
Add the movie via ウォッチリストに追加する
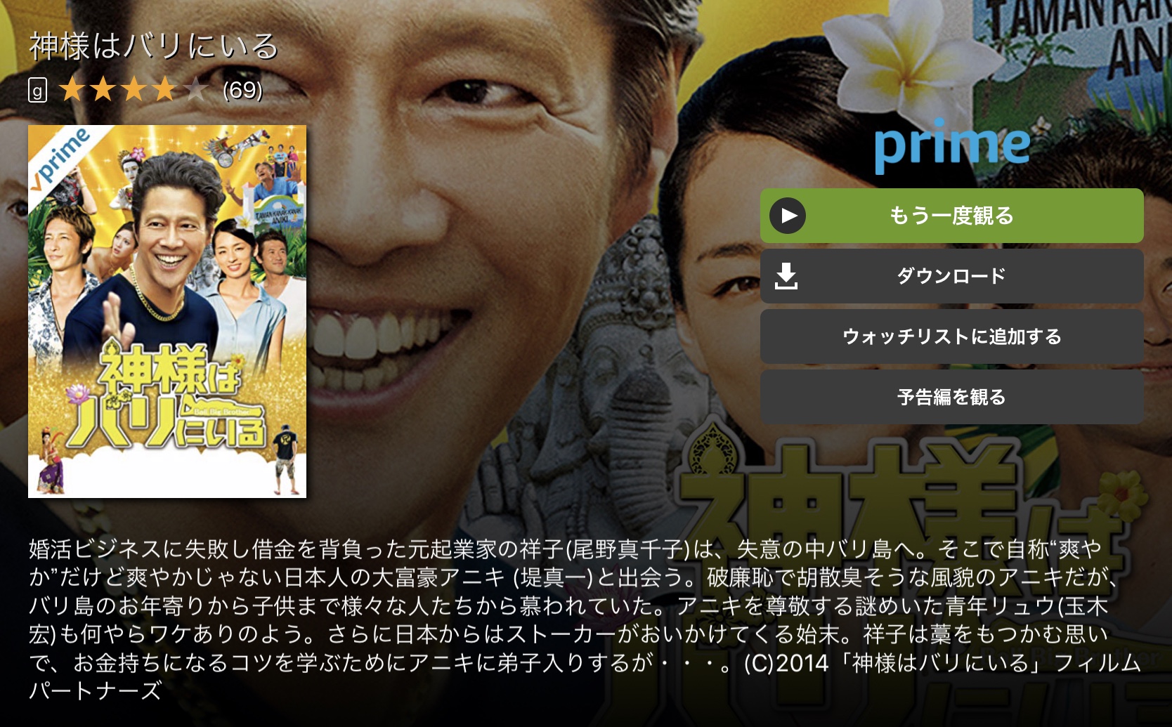[x=951, y=336]
